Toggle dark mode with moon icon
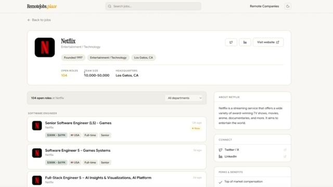 coord(288,6)
